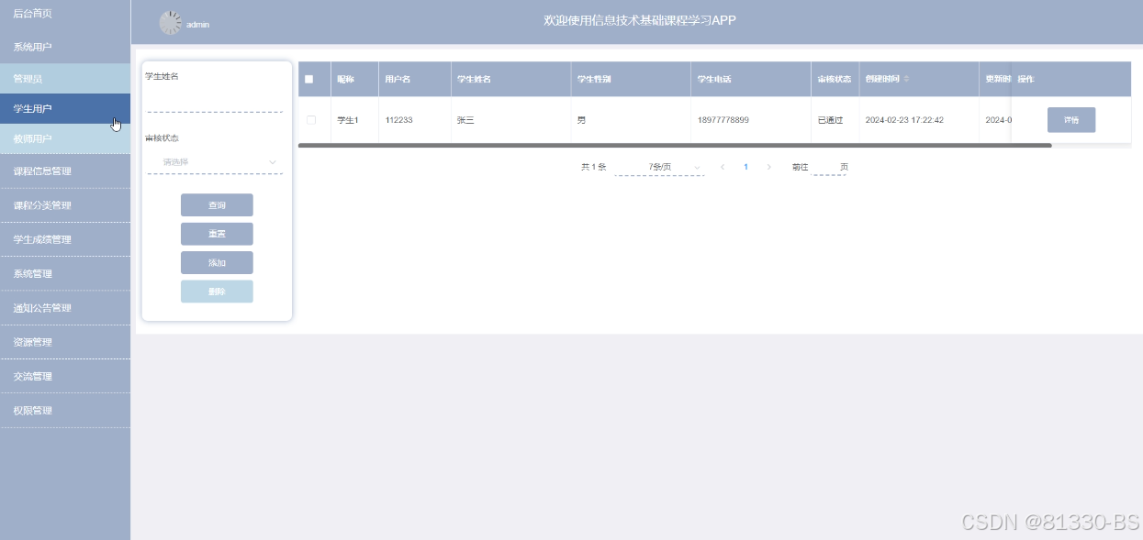Open the 审核状态 请选择 dropdown
The image size is (1143, 540).
tap(216, 162)
